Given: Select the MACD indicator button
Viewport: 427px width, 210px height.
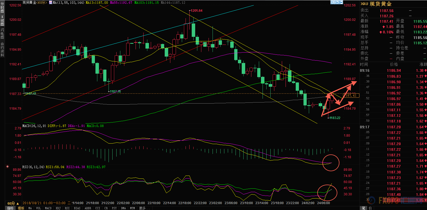Looking at the screenshot, I should [48, 208].
